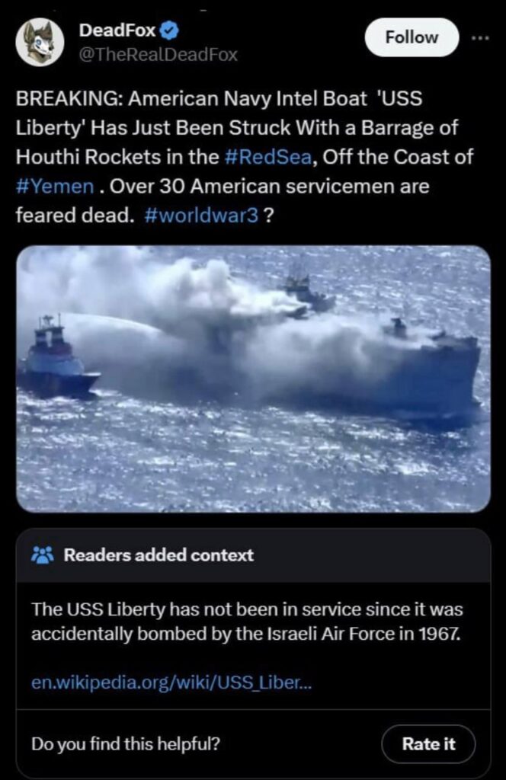This screenshot has height=780, width=506.
Task: Open the DeadFox profile avatar
Action: point(40,43)
